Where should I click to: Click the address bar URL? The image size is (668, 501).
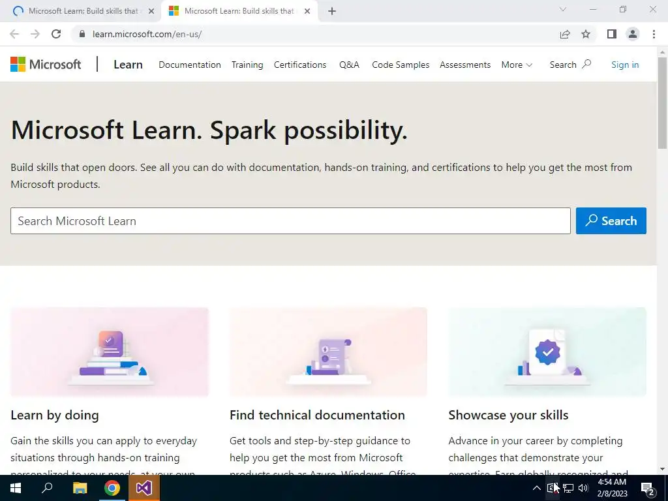point(147,34)
